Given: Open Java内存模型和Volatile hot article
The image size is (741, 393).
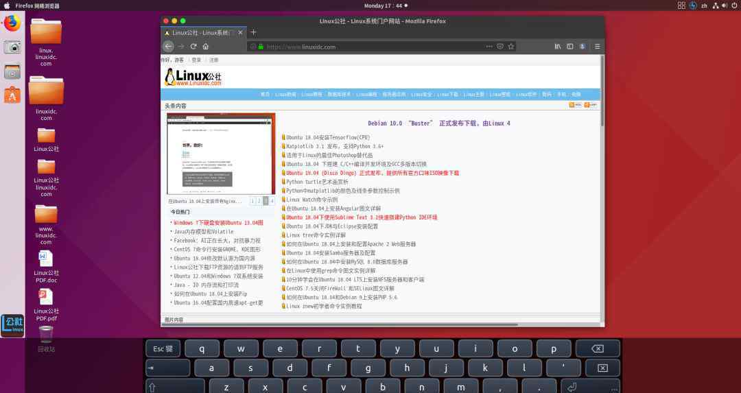Looking at the screenshot, I should point(204,231).
